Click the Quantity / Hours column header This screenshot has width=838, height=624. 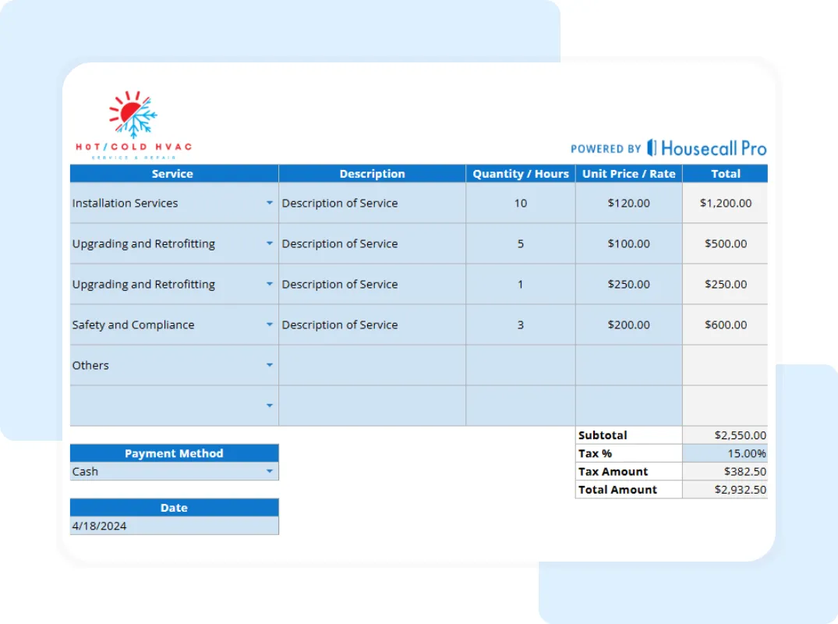tap(519, 173)
